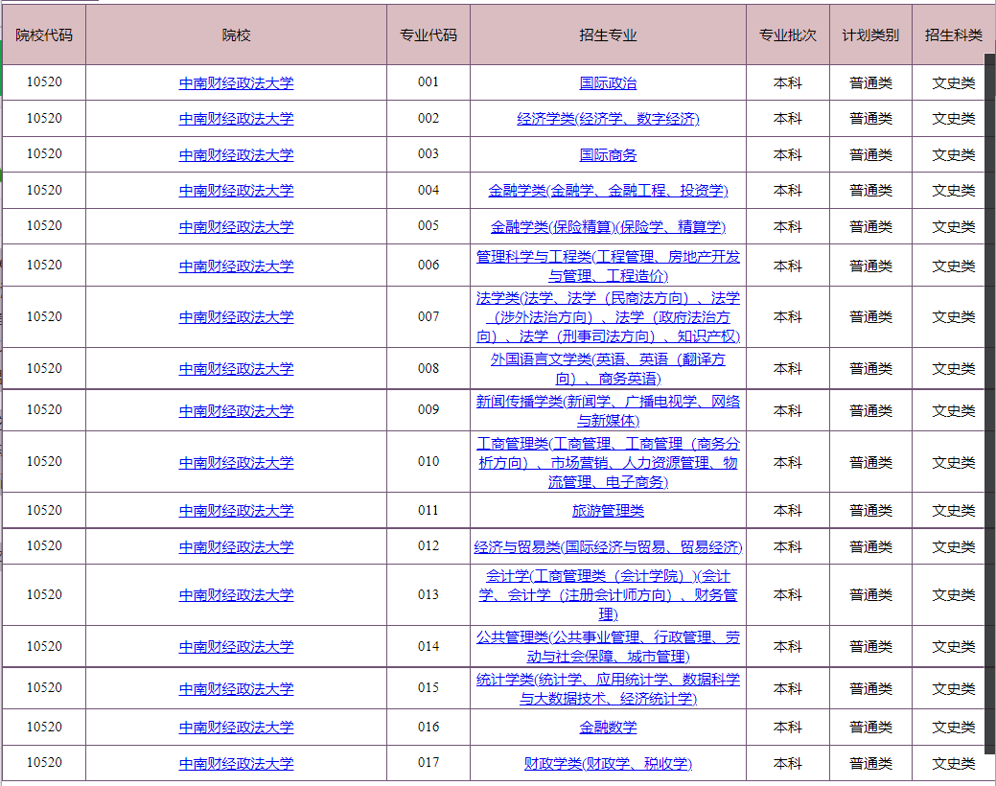Click 中南财经政法大学 link in row 008
This screenshot has width=996, height=786.
coord(236,369)
